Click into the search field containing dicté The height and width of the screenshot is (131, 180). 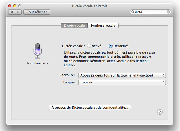tap(150, 12)
